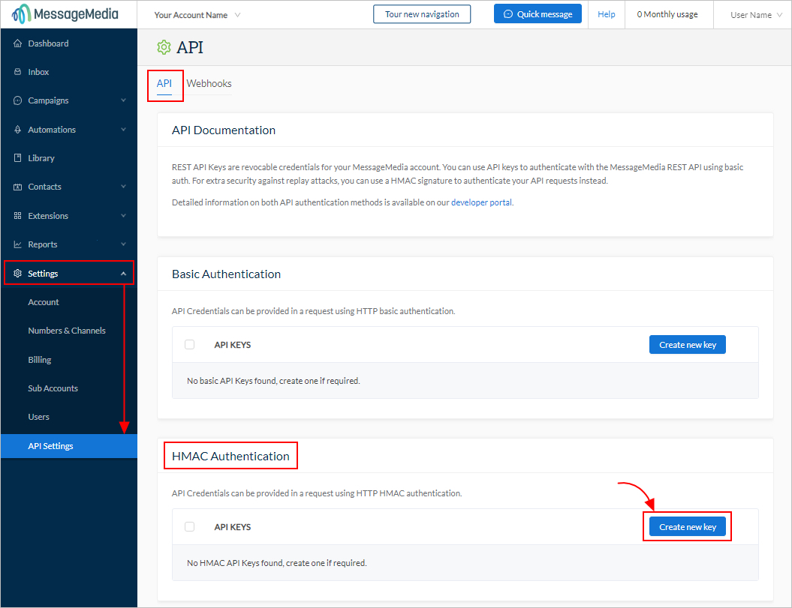
Task: Click the Quick message button
Action: click(538, 14)
